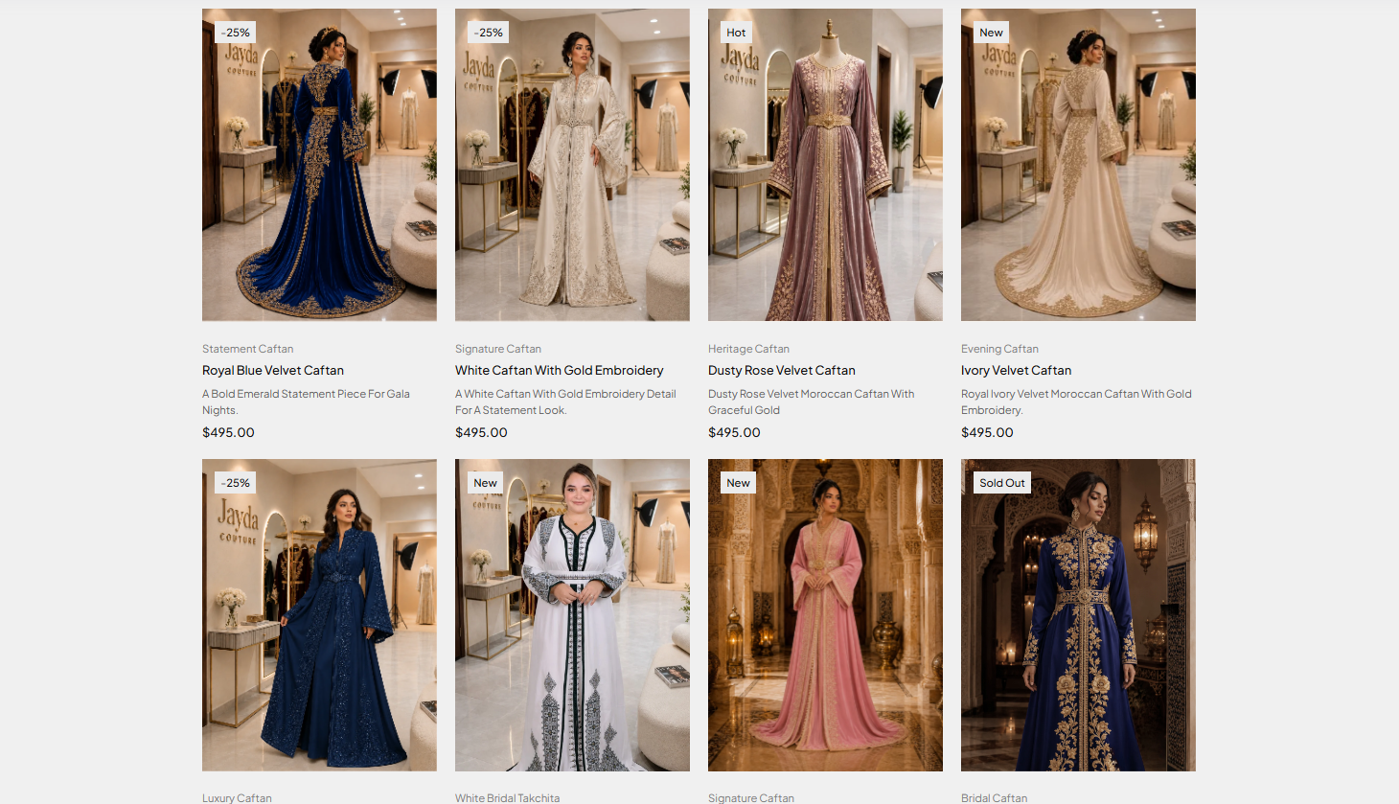Click the 'Royal Ivory Velvet Moroccan Caftan' description

tap(1076, 402)
